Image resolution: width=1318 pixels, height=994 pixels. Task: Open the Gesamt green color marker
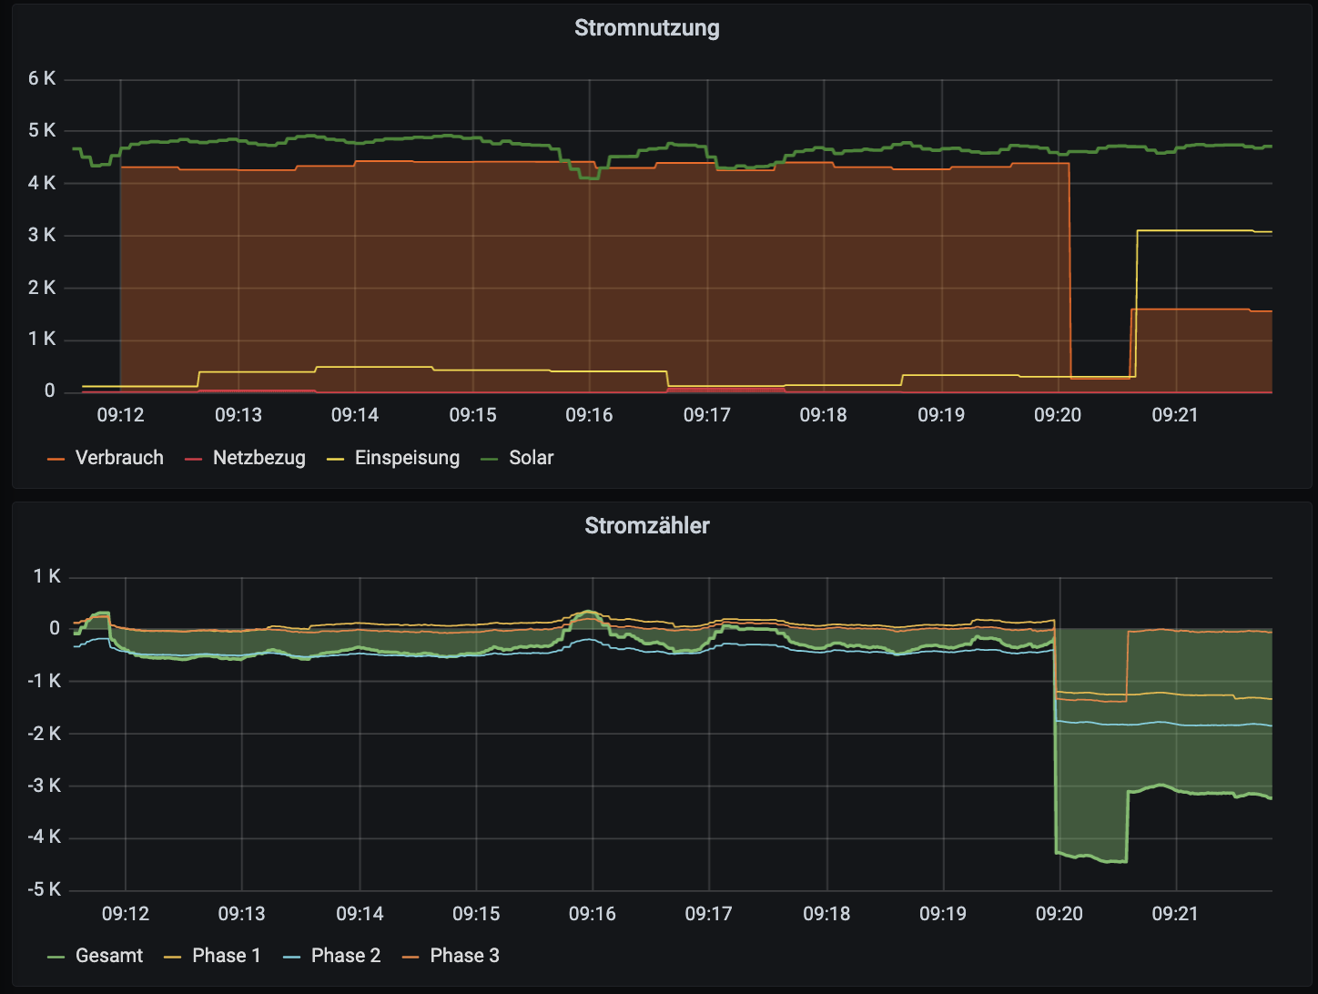[x=56, y=957]
